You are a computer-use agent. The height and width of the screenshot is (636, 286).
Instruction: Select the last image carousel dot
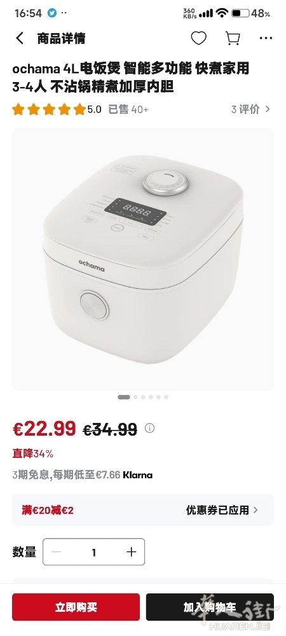pos(166,397)
